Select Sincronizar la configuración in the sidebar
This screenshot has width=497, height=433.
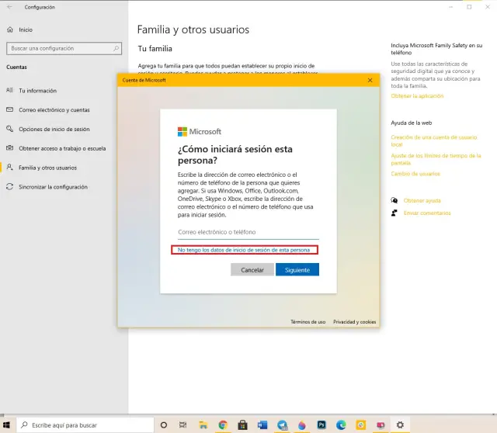coord(53,187)
